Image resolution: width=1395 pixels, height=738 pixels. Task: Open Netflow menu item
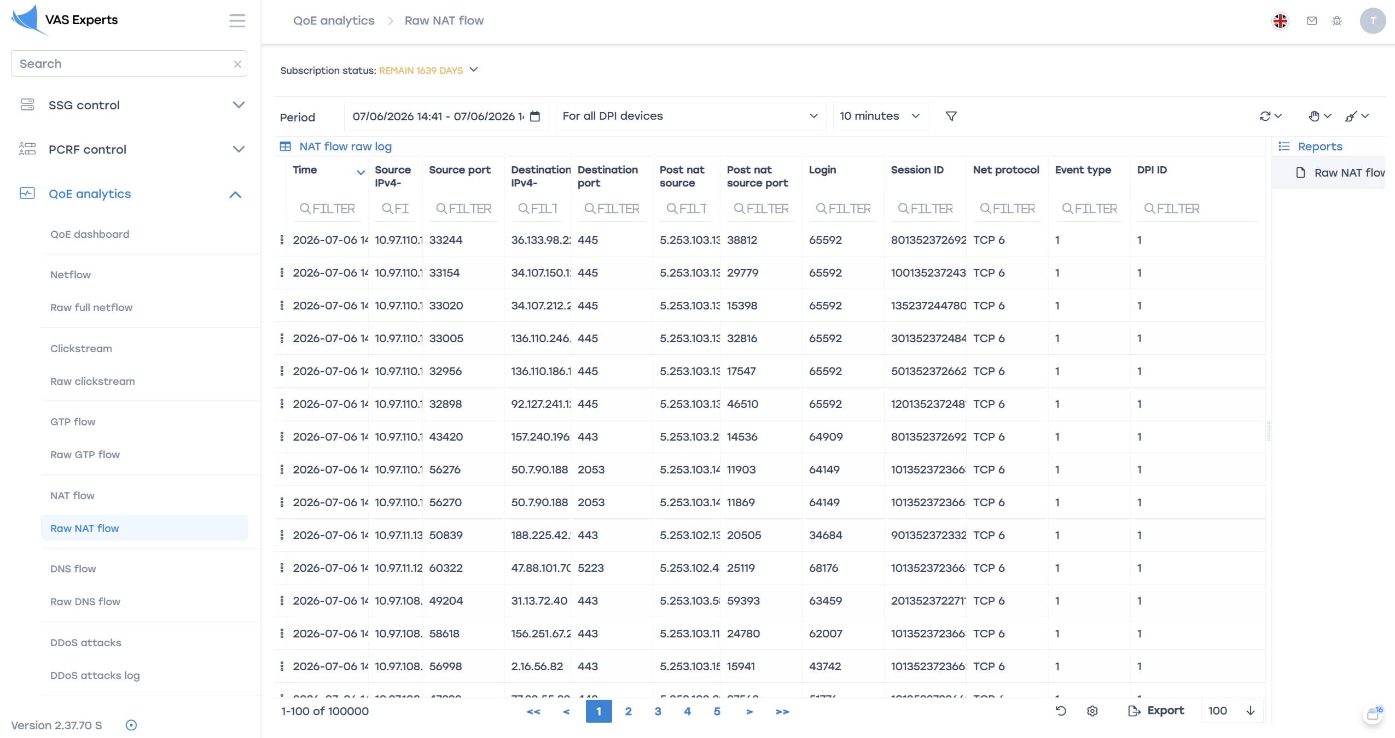[71, 274]
